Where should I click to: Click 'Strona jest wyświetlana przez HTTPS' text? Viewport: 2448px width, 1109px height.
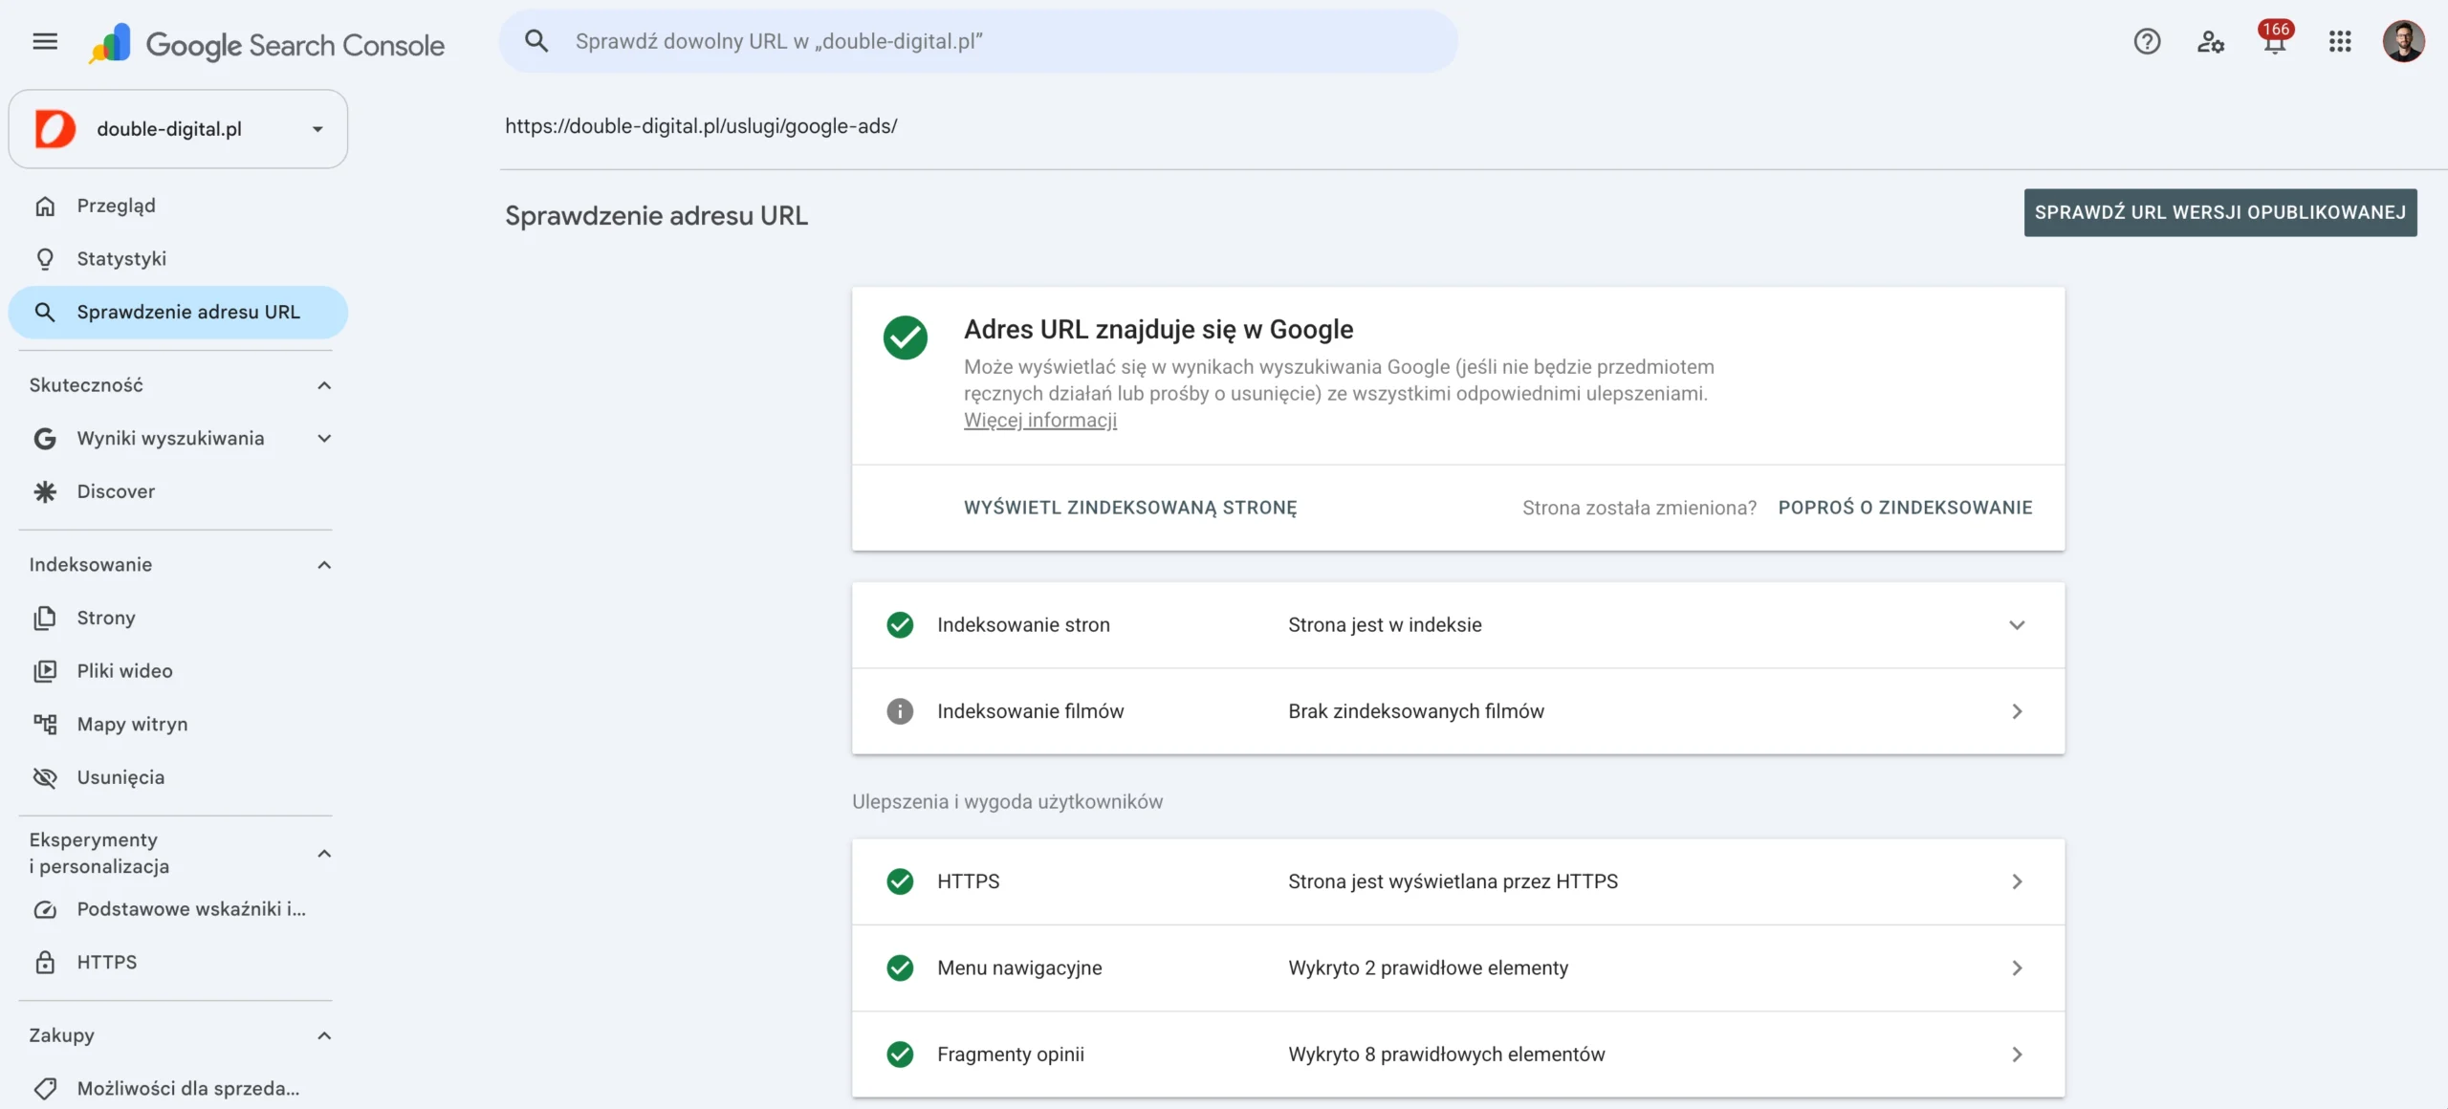coord(1453,881)
